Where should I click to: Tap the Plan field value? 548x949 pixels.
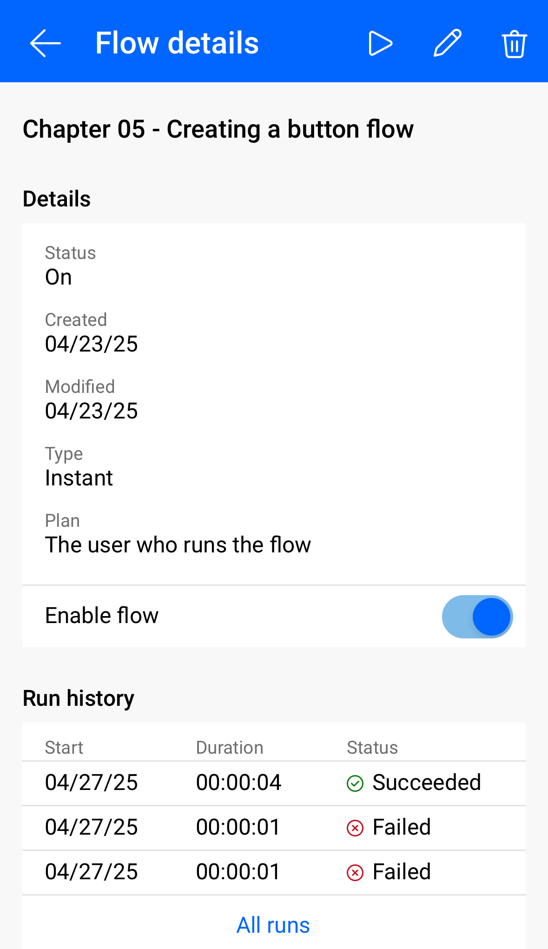click(178, 545)
